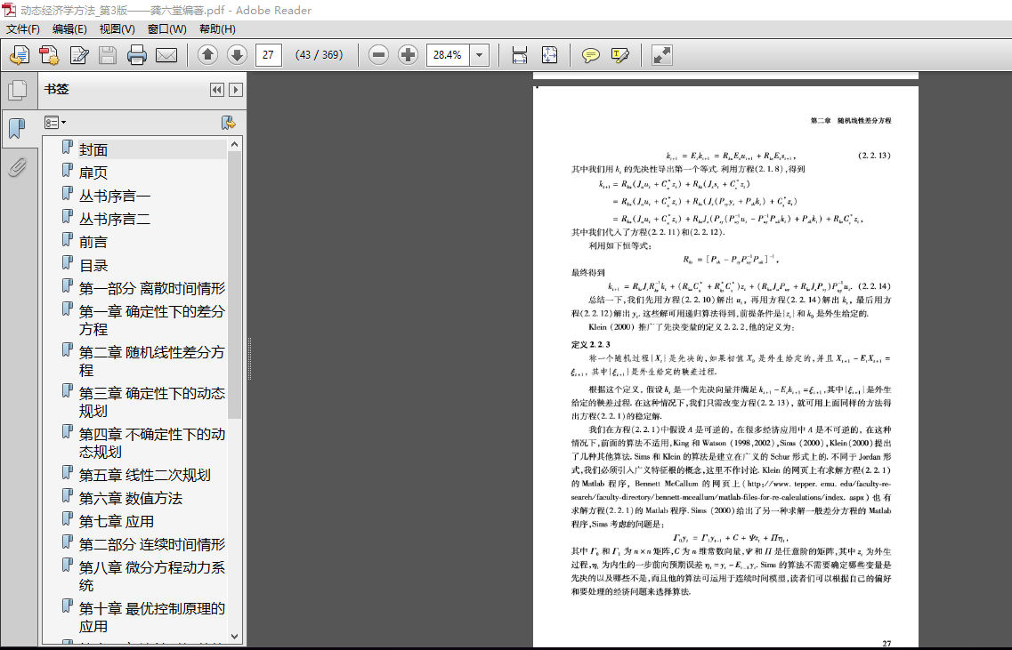Click the create PDF online toolbar icon

click(x=20, y=55)
